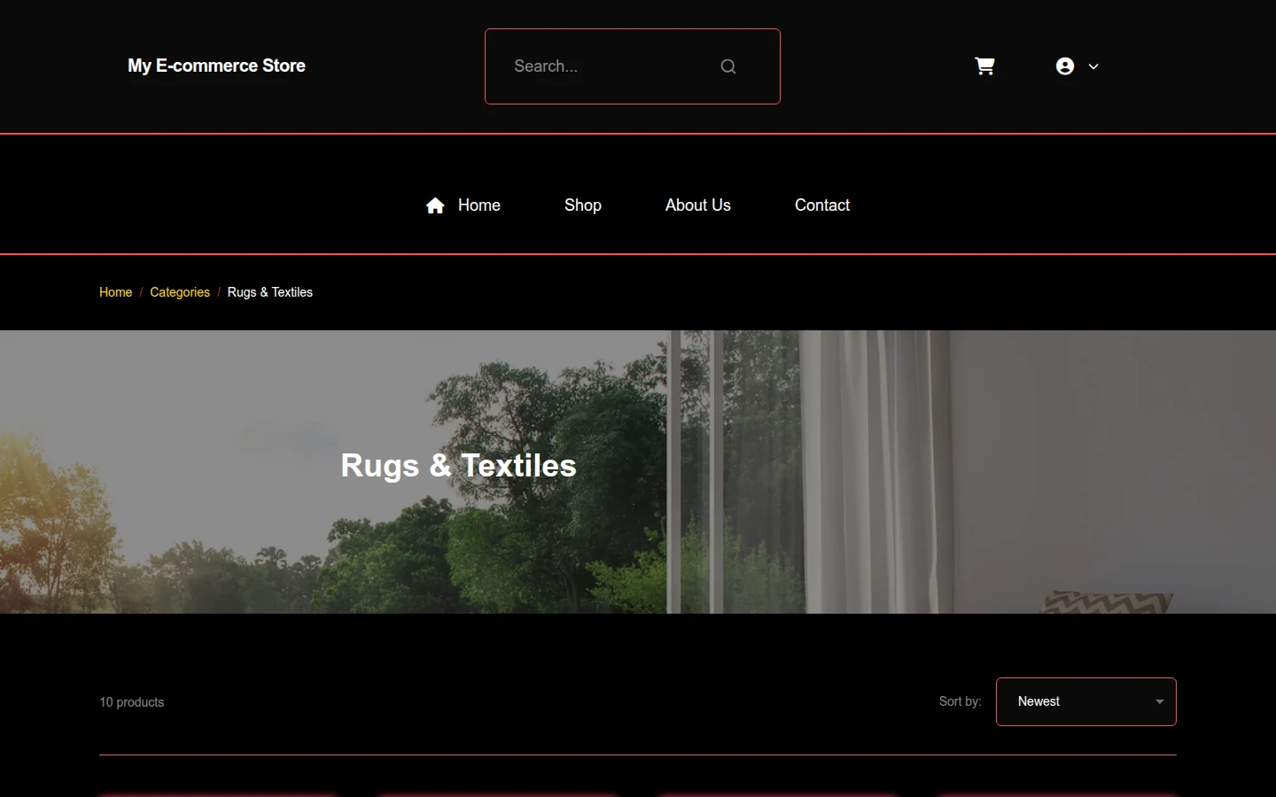Click the My E-commerce Store logo
The image size is (1276, 797).
pos(216,66)
